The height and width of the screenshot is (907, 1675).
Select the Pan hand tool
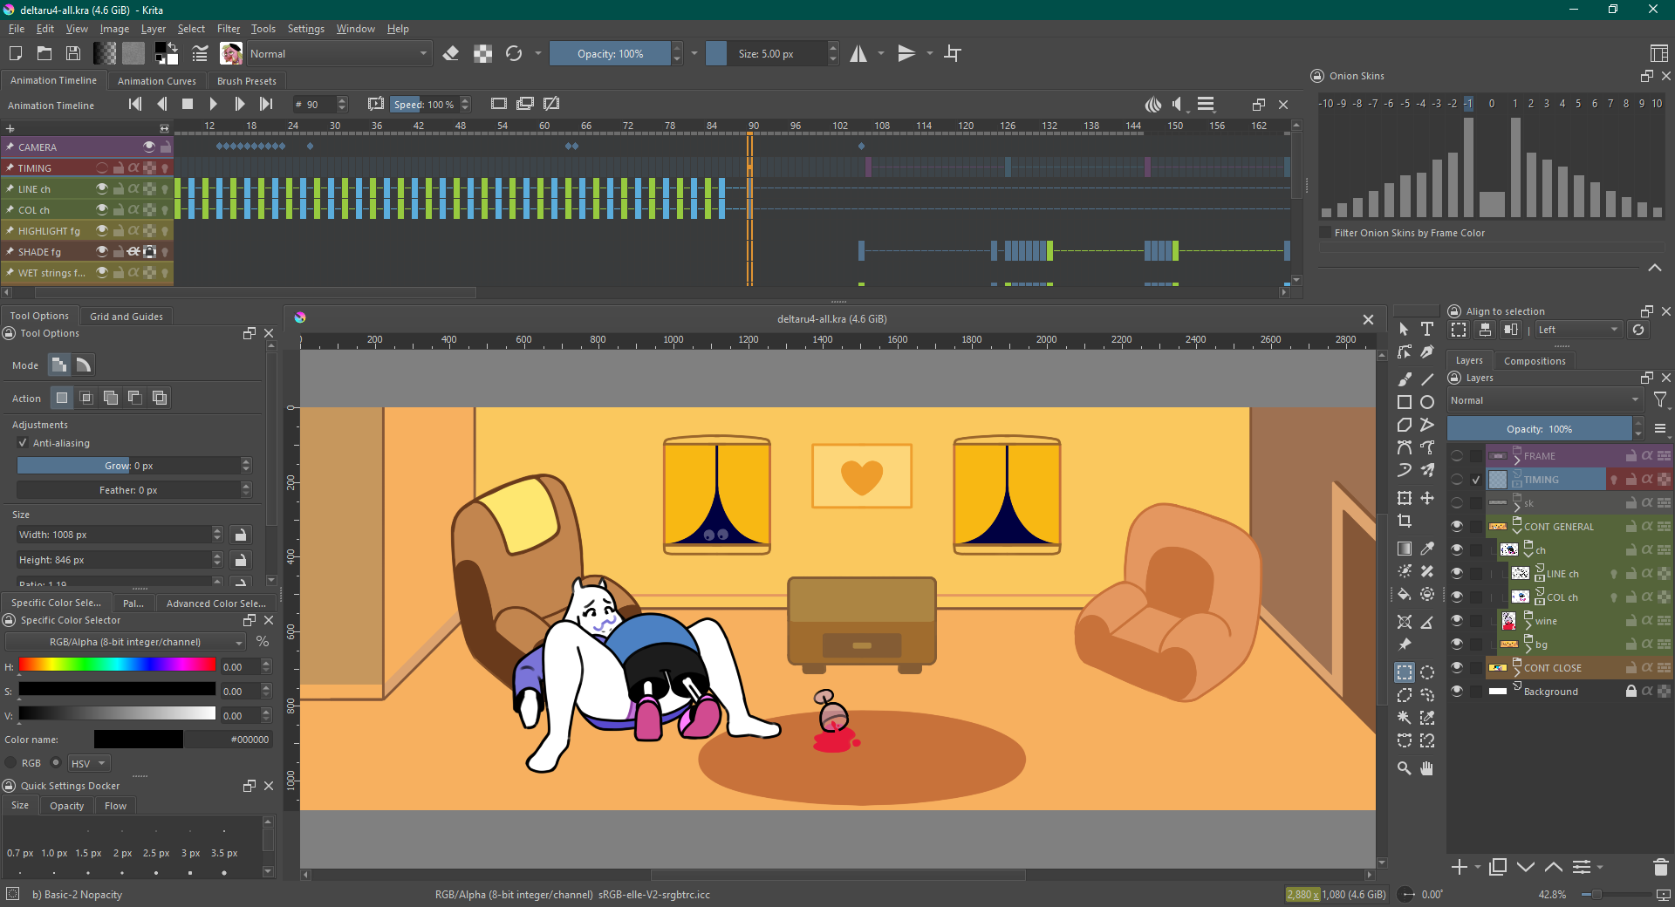point(1427,768)
